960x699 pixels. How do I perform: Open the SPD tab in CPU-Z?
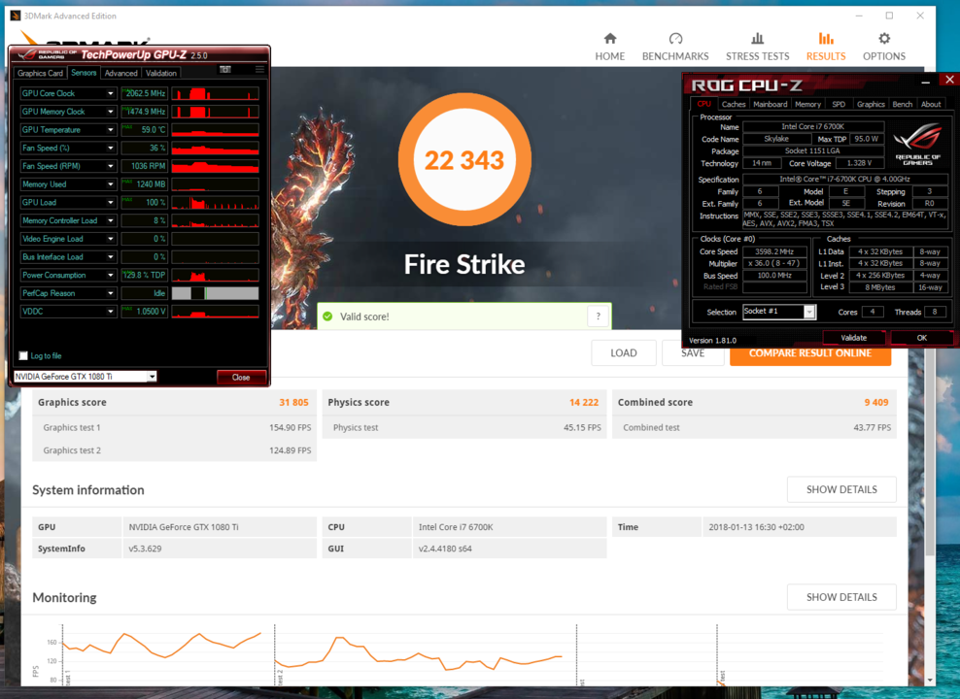[x=839, y=104]
